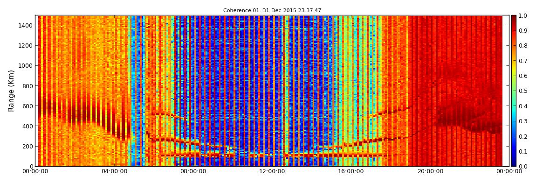Viewport: 536px width, 190px height.
Task: Click the 0.3 colorbar tick label
Action: click(x=524, y=121)
